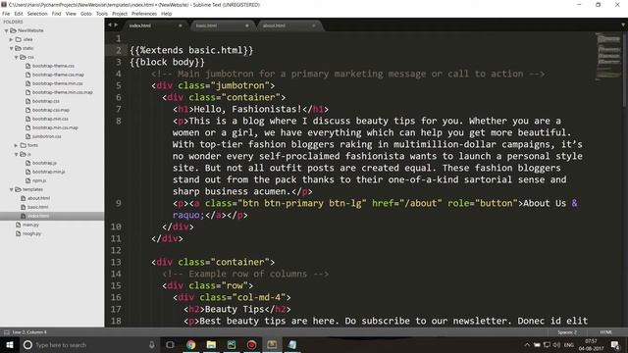Close the basic.html tab
628x353 pixels.
point(247,25)
